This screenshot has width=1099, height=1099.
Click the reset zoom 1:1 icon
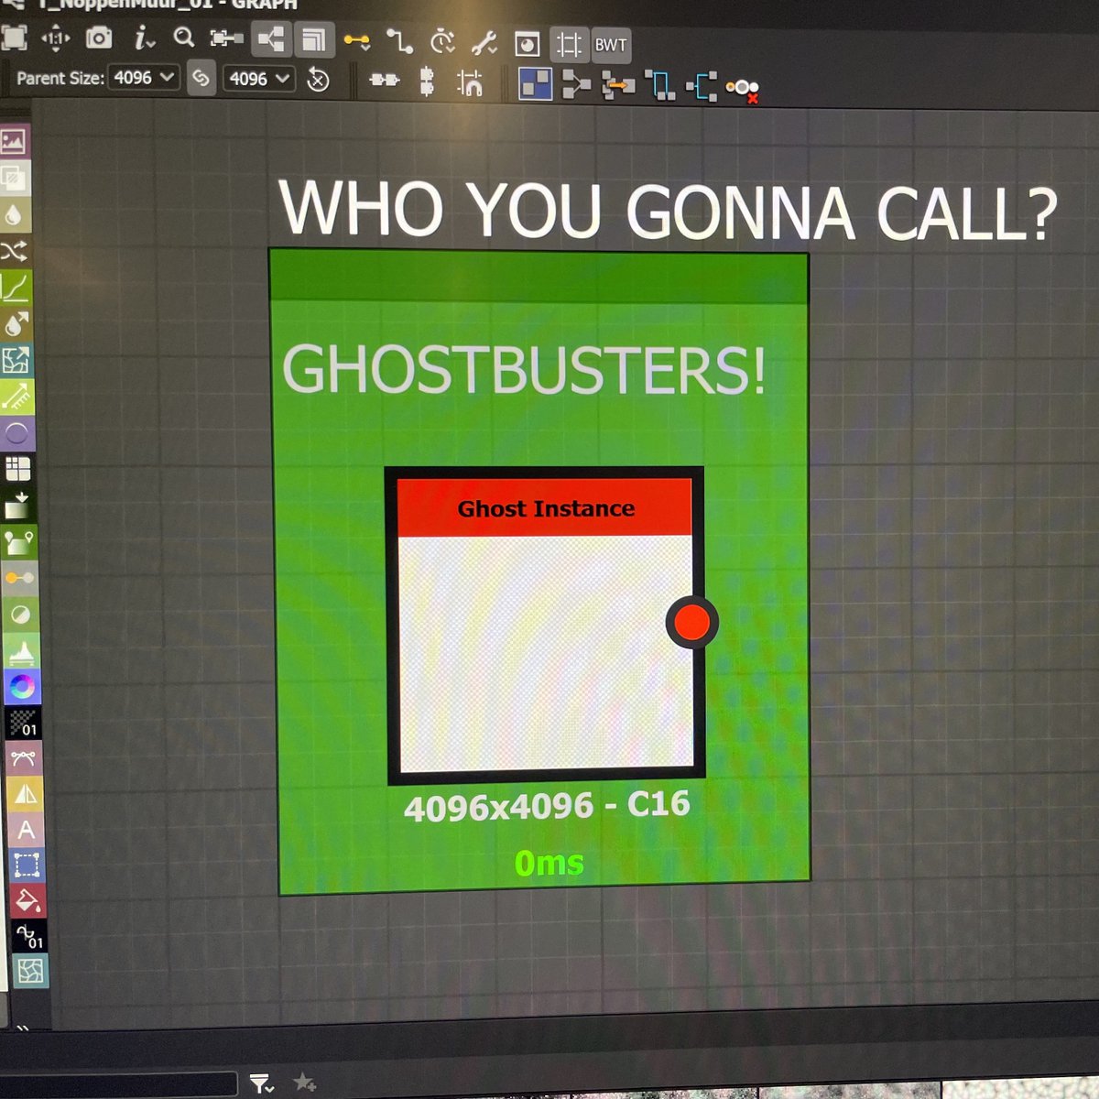55,38
